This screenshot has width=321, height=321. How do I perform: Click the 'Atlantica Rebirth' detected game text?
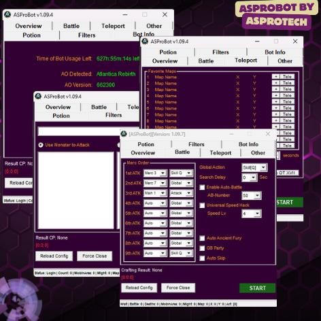[116, 74]
